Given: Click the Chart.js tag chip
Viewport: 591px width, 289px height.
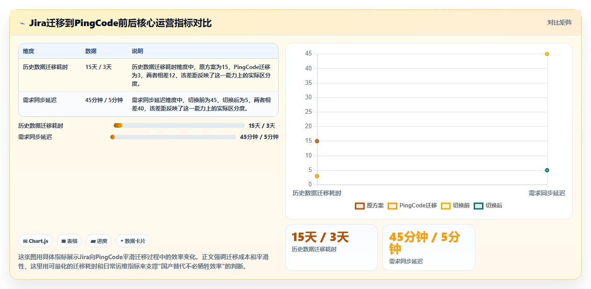Looking at the screenshot, I should click(x=36, y=241).
